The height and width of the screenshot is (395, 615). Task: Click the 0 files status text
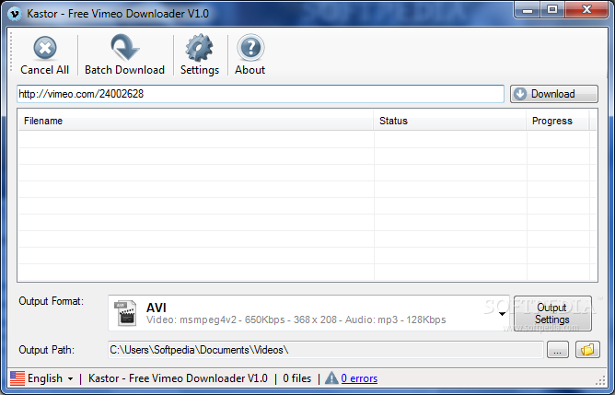pos(296,378)
